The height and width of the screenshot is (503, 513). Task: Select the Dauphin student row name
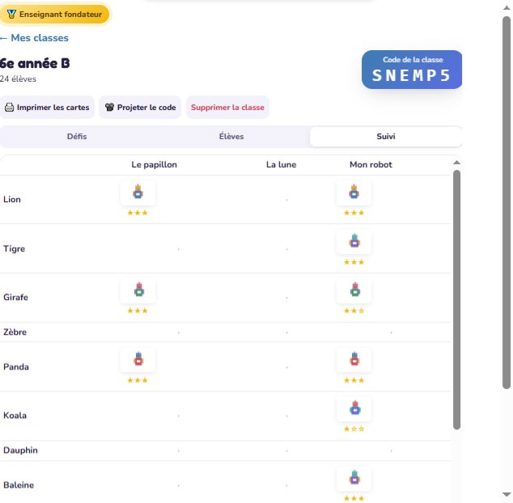click(x=20, y=450)
